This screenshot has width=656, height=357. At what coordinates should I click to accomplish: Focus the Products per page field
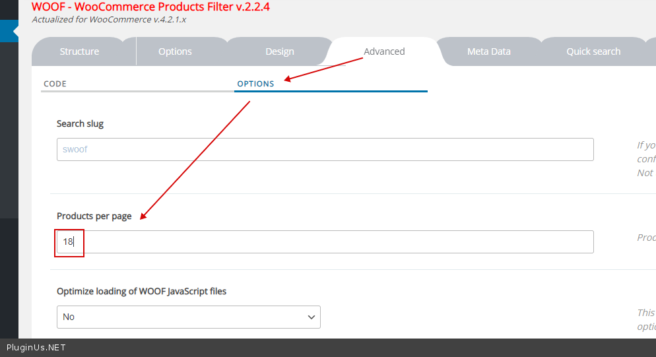(325, 242)
